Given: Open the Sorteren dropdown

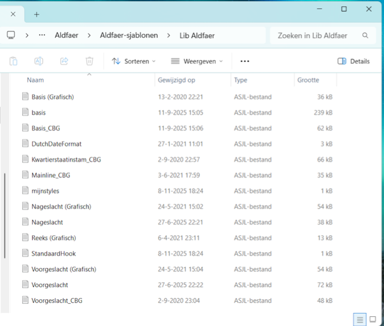Looking at the screenshot, I should 133,61.
